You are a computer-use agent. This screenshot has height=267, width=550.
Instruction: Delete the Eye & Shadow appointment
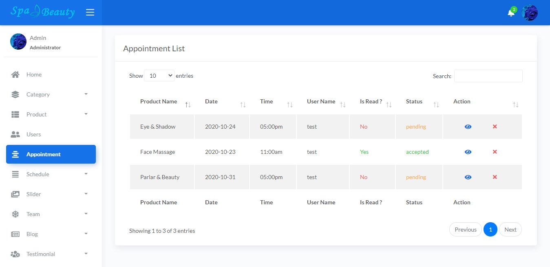pyautogui.click(x=495, y=127)
